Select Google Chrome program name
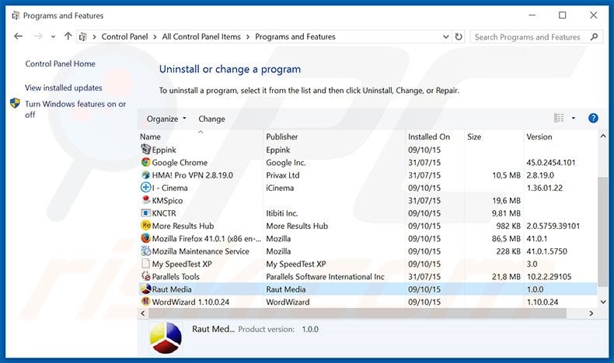Viewport: 614px width, 363px height. tap(180, 163)
